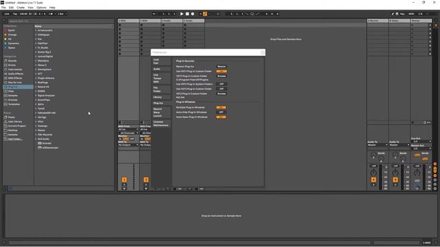
Task: Open track 1 No Output dropdown
Action: tap(129, 145)
